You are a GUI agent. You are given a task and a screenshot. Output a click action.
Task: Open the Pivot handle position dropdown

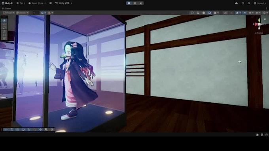tap(9, 13)
